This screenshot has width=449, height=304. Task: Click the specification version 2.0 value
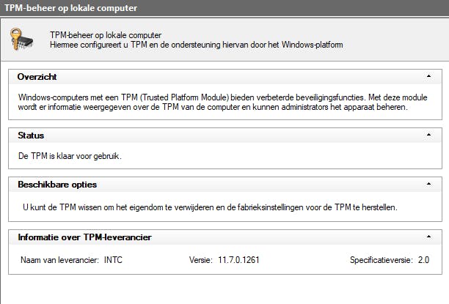(x=423, y=260)
